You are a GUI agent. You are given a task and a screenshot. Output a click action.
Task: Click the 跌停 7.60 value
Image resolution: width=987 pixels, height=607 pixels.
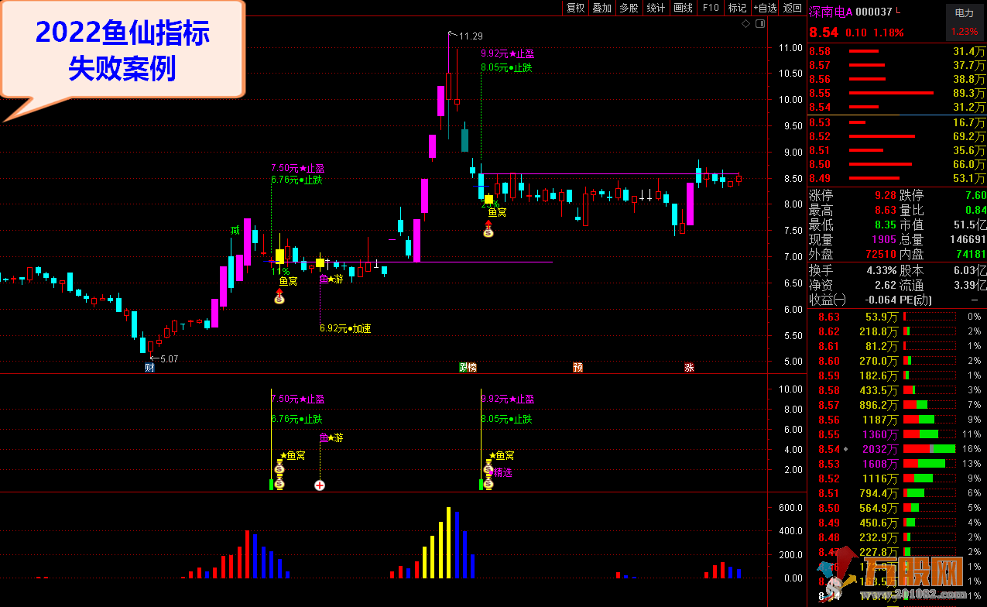[975, 196]
